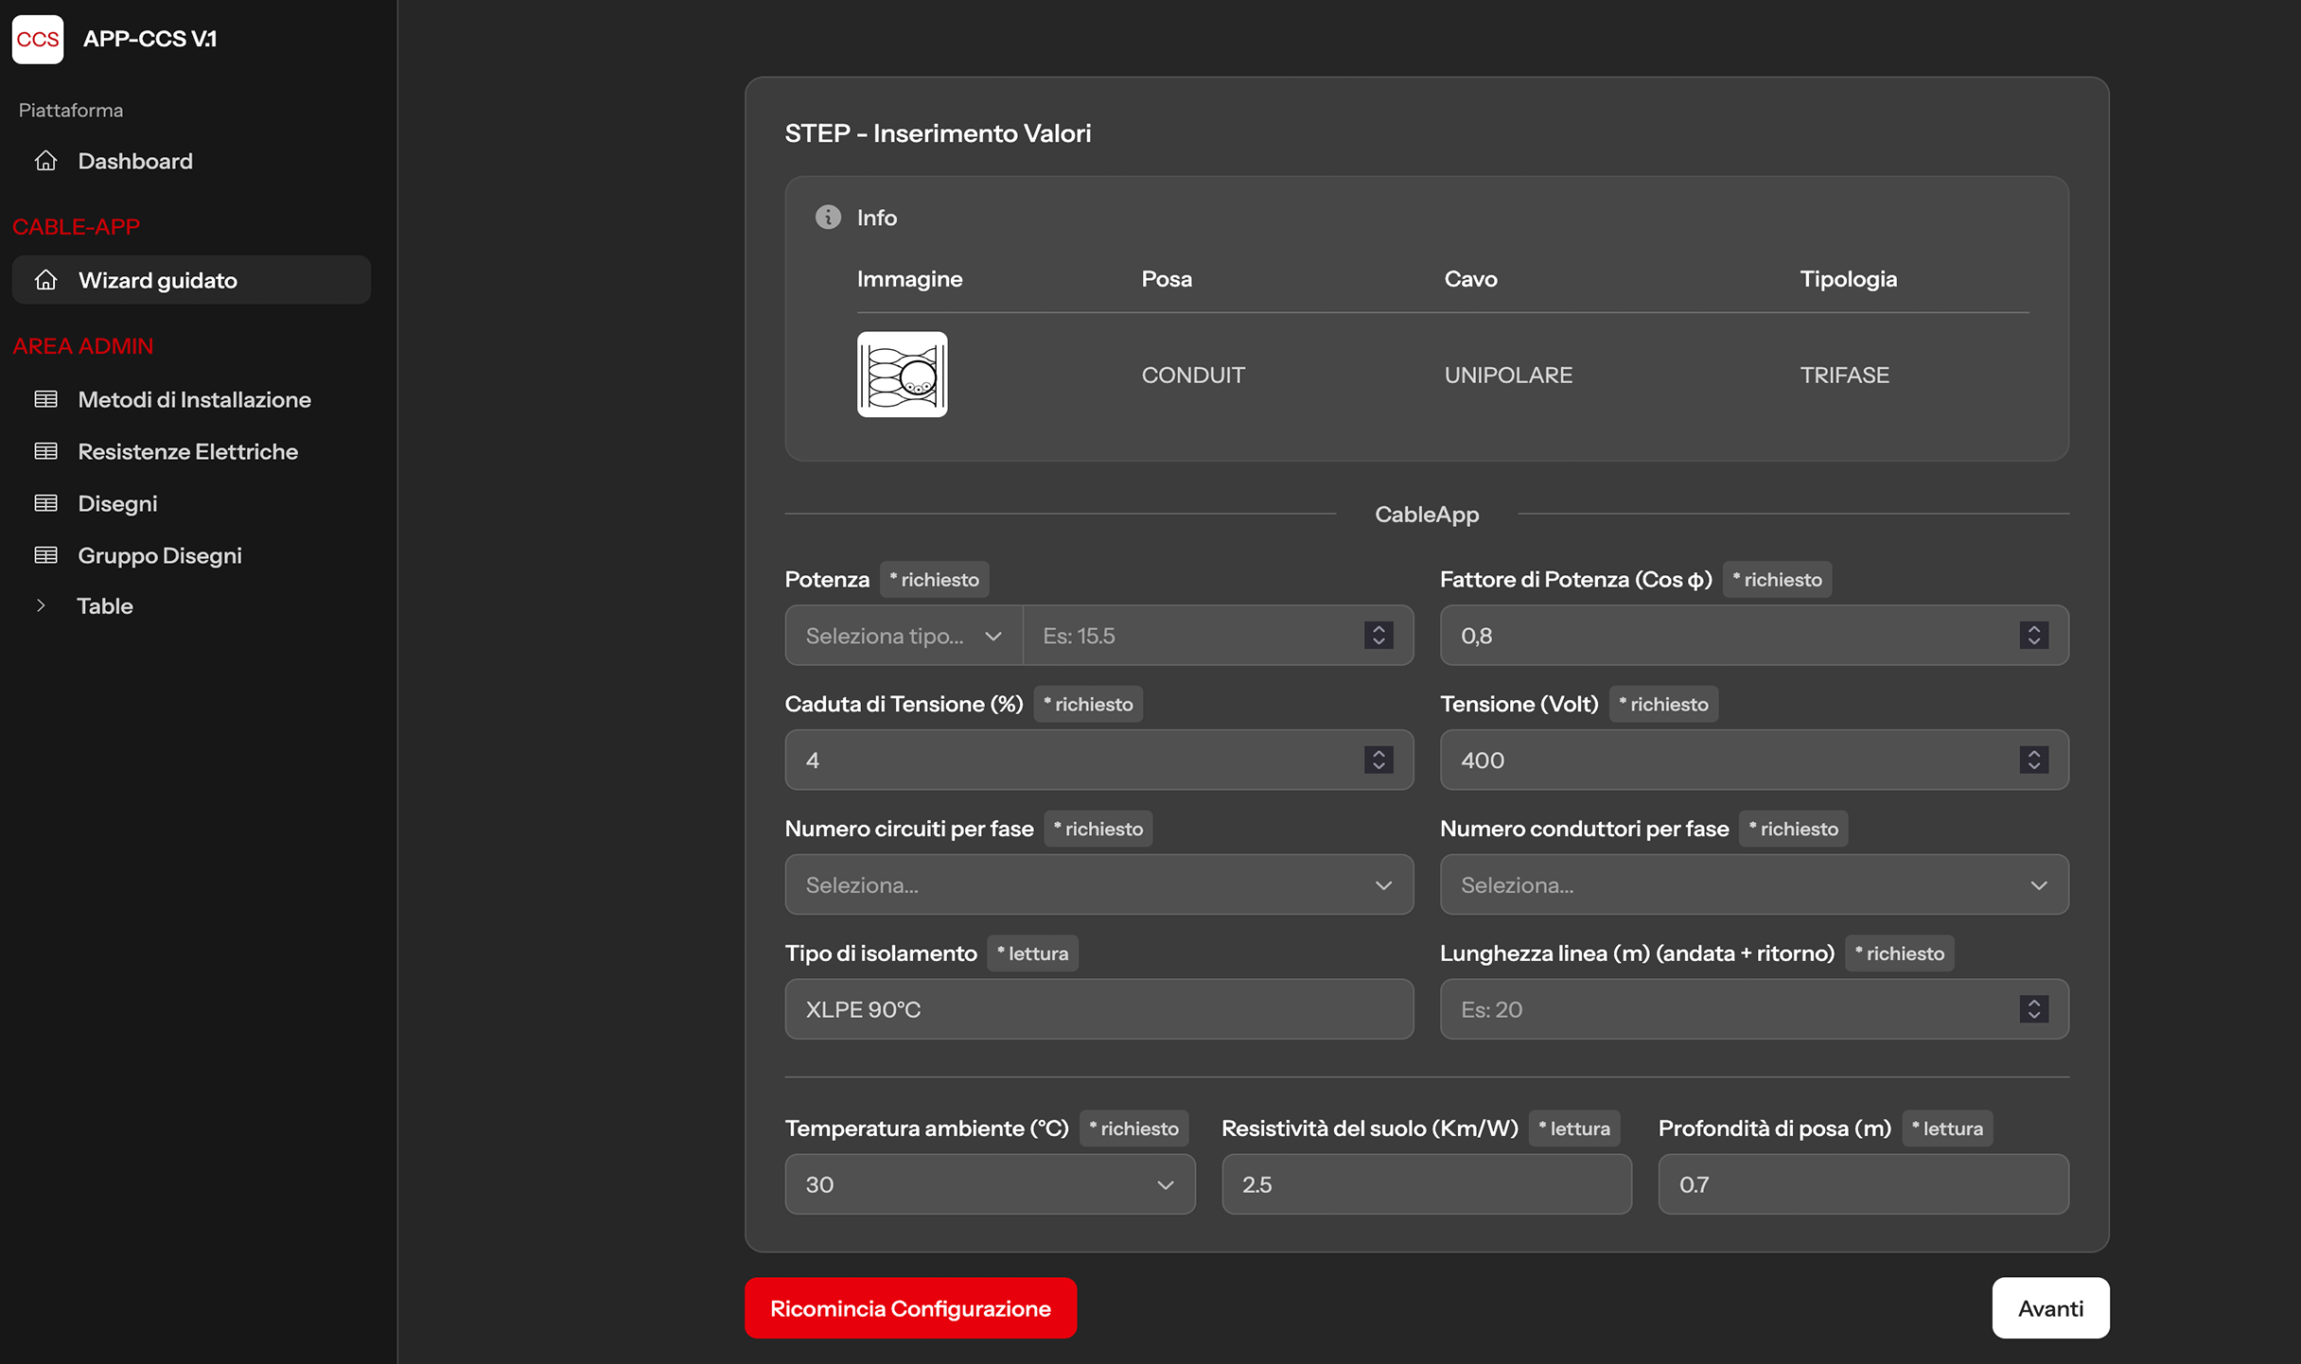Image resolution: width=2301 pixels, height=1364 pixels.
Task: Click the conduit installation image thumbnail
Action: click(x=902, y=375)
